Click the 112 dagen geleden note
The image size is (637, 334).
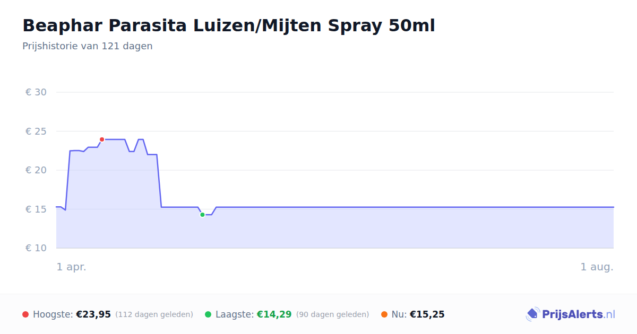[x=154, y=314]
